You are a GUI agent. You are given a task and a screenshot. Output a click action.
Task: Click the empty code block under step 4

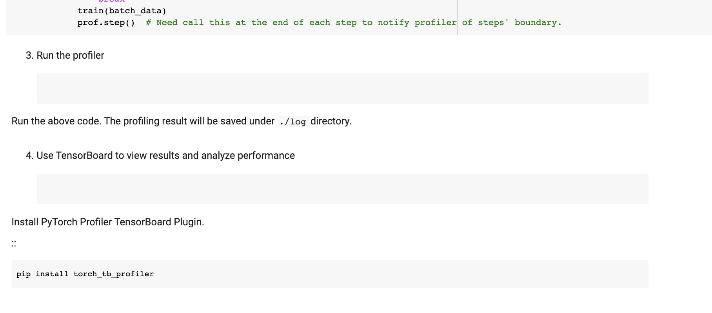pos(342,189)
